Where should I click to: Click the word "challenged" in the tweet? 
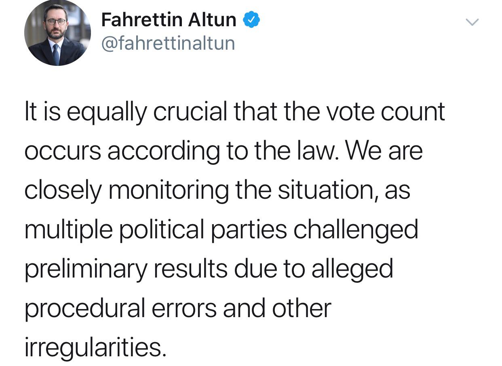tap(356, 229)
